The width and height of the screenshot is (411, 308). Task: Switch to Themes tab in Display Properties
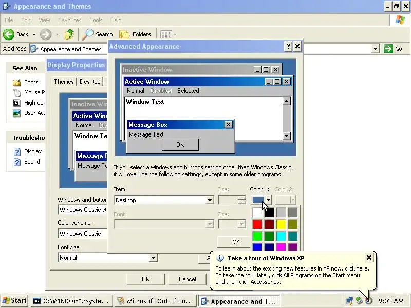64,82
